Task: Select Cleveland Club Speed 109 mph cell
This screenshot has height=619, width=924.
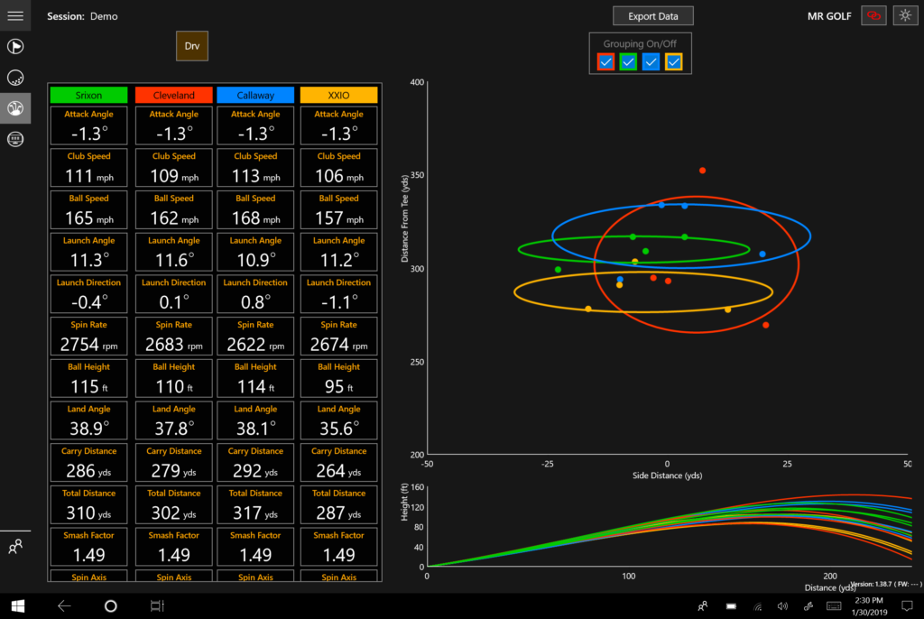Action: (174, 168)
